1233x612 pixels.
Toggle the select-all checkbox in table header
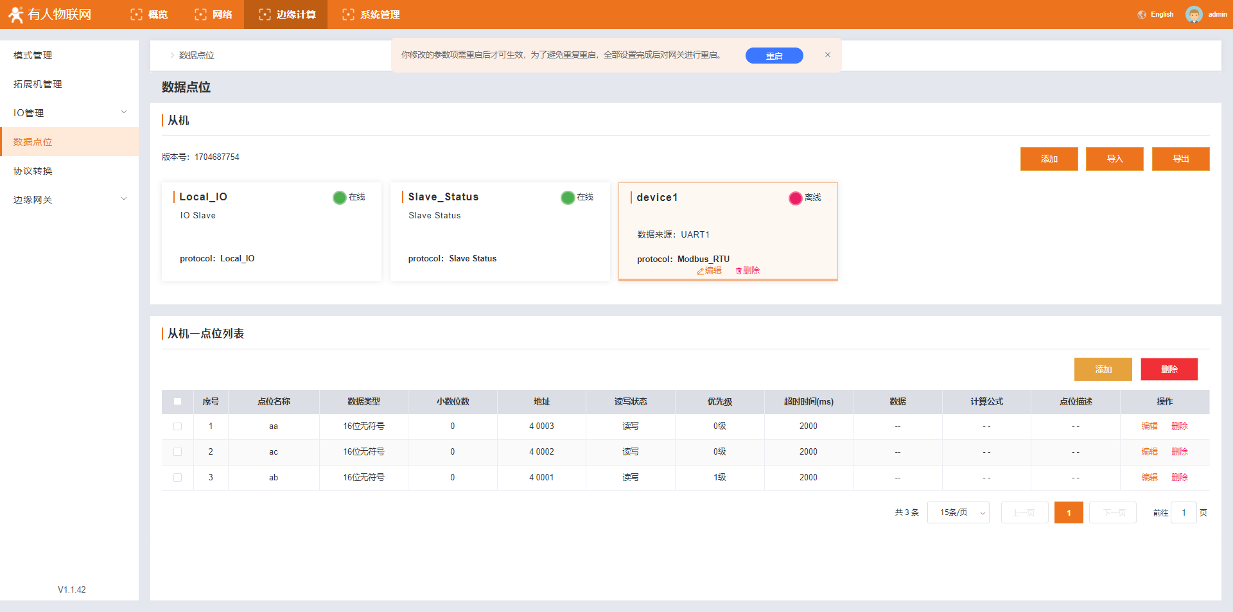178,401
